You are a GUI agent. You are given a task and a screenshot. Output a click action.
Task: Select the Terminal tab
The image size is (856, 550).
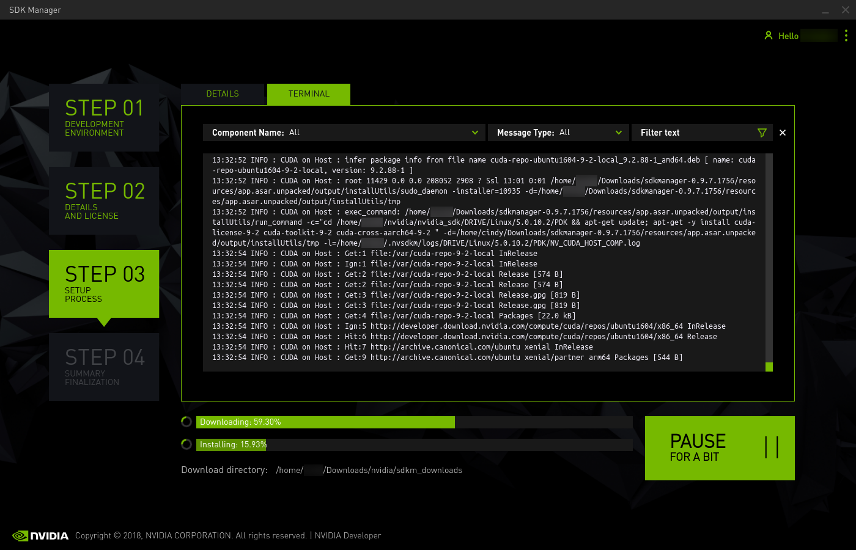coord(309,94)
